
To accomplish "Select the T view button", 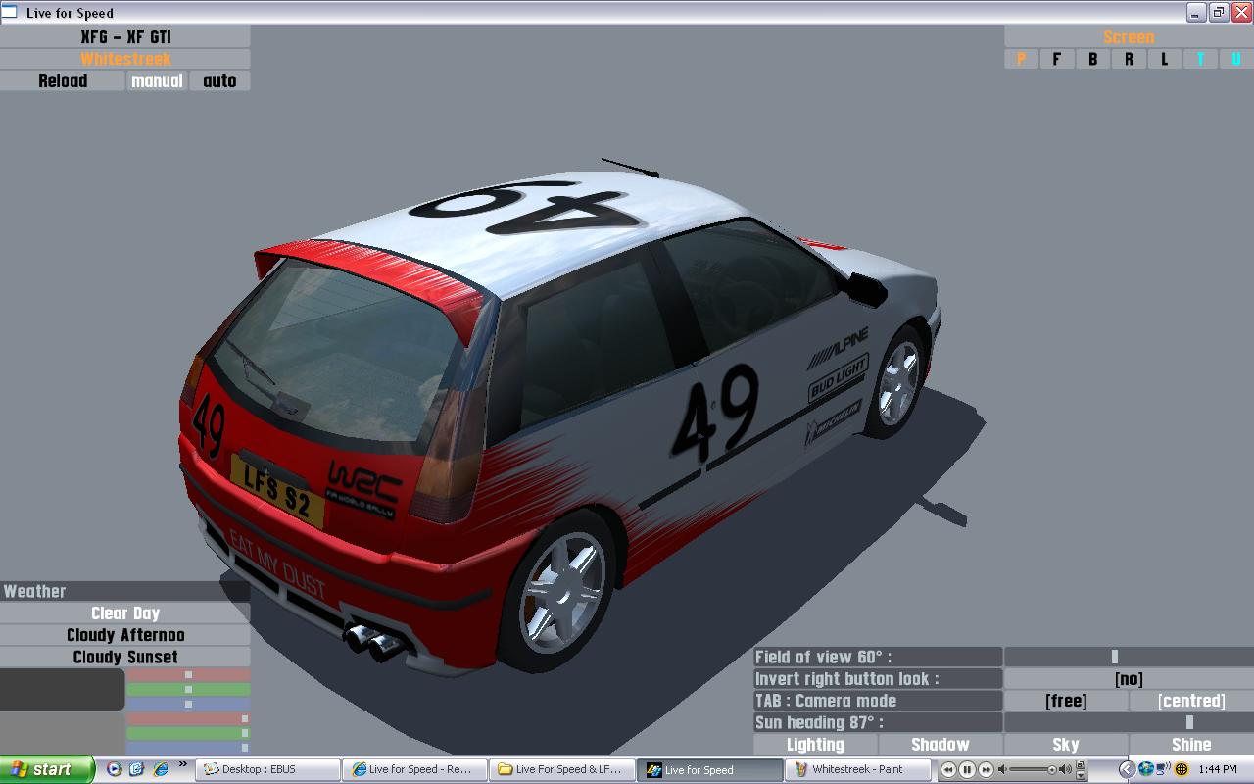I will coord(1200,59).
